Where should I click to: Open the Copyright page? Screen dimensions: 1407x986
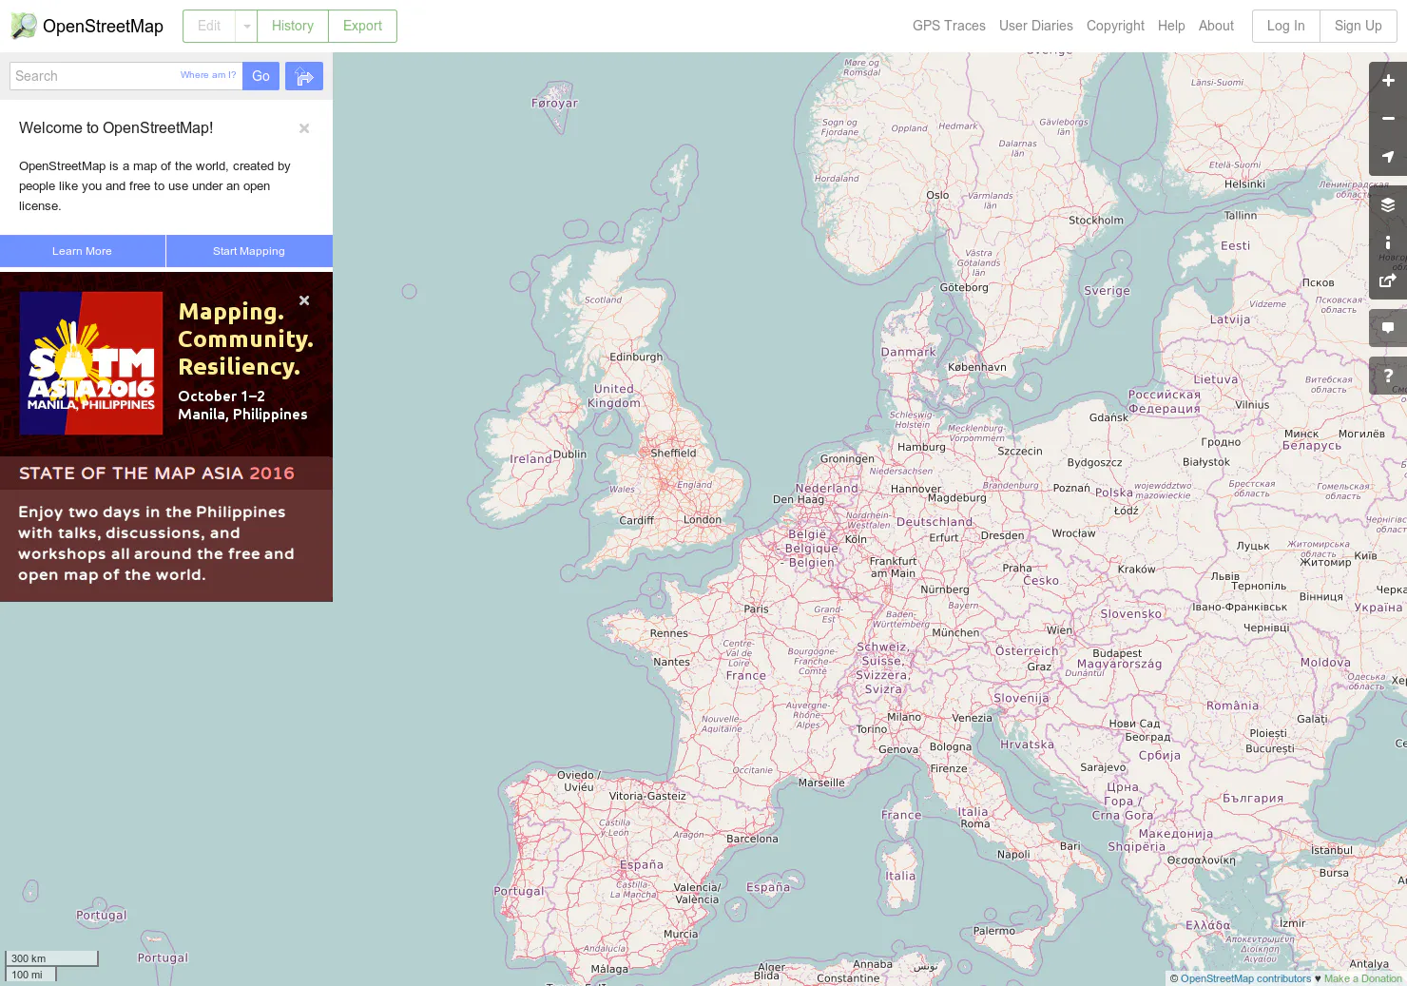tap(1115, 26)
